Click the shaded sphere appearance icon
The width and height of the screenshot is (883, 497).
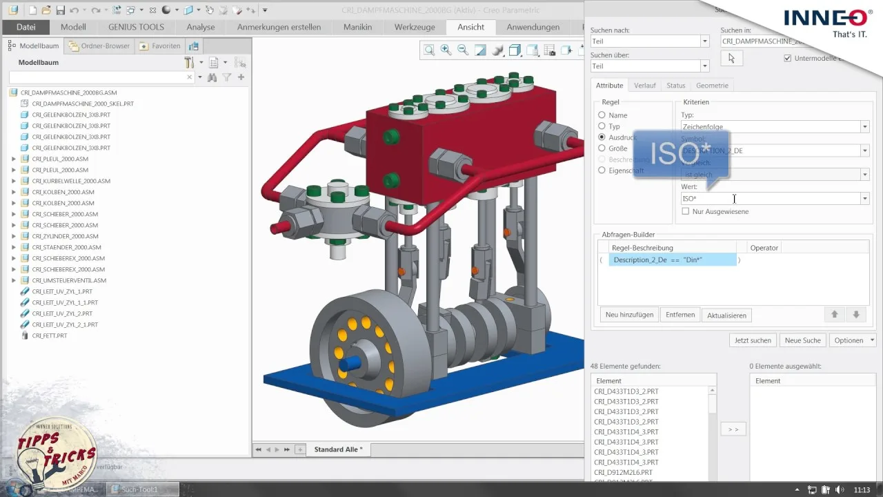(166, 10)
